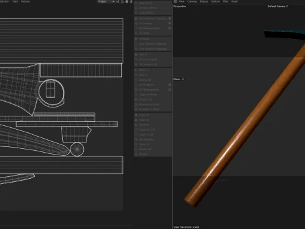Run the UV Unwrap command
The image size is (305, 229).
coord(151,24)
